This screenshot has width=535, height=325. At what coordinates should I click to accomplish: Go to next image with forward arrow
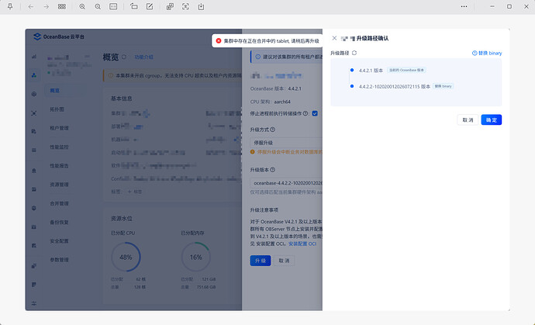tap(46, 6)
